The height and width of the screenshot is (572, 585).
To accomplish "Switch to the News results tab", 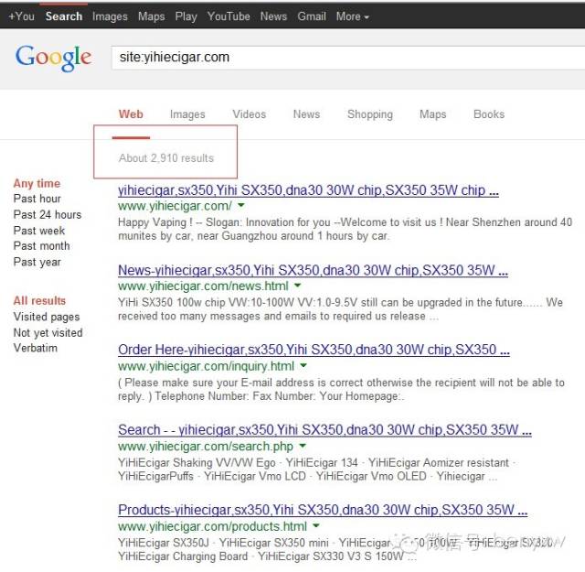I will click(x=306, y=114).
